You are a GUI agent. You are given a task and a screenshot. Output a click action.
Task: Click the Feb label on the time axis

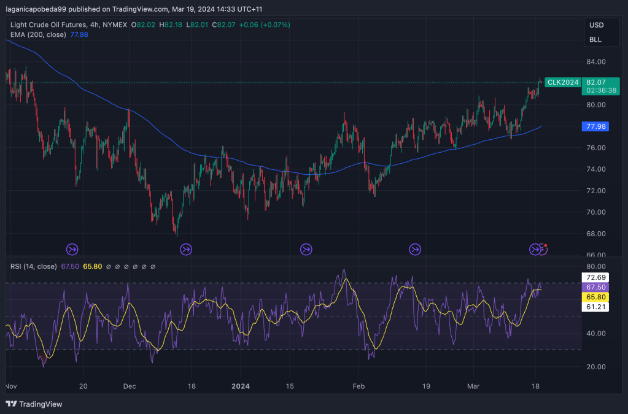359,387
